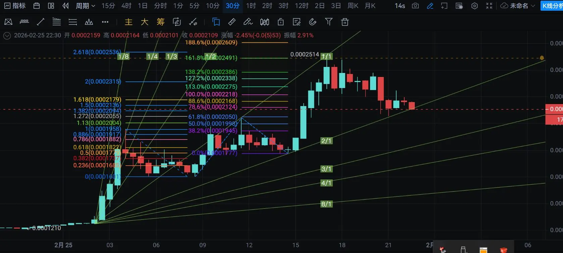Click the candlestick bars icon
Image resolution: width=563 pixels, height=253 pixels.
click(x=264, y=22)
